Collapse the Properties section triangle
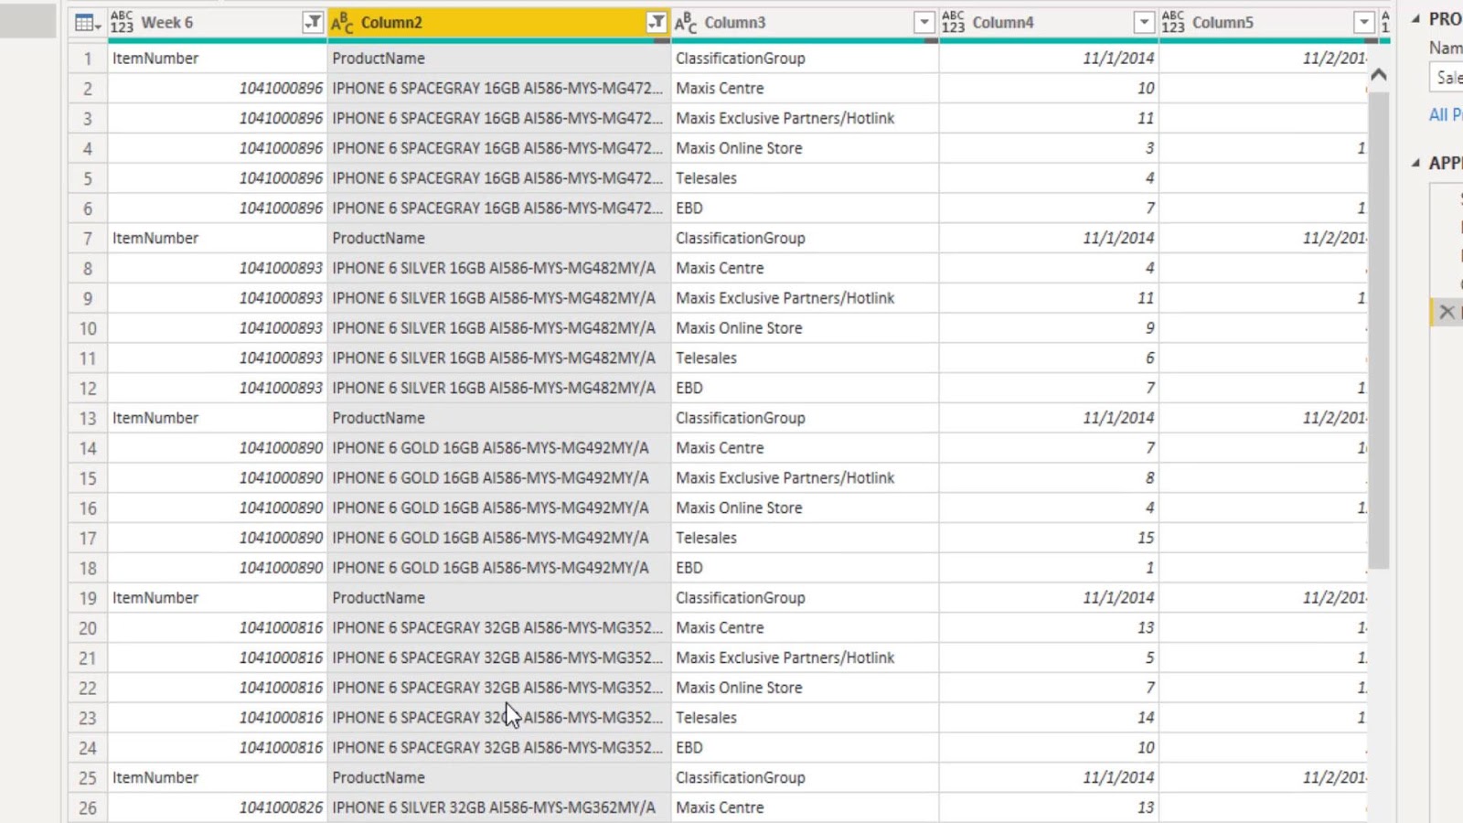 click(x=1415, y=18)
